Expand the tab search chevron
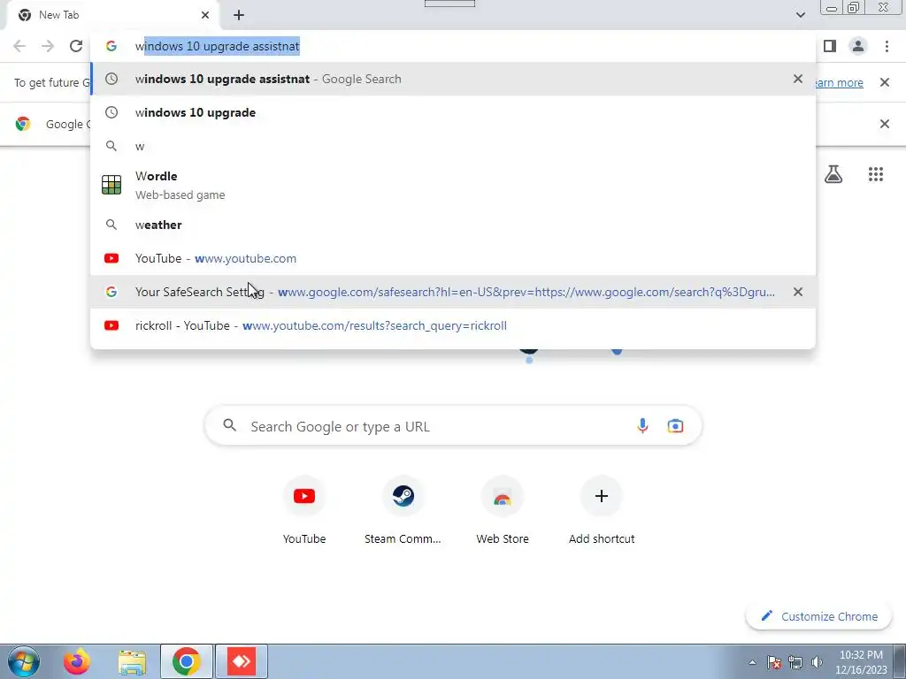The width and height of the screenshot is (906, 679). pos(800,15)
